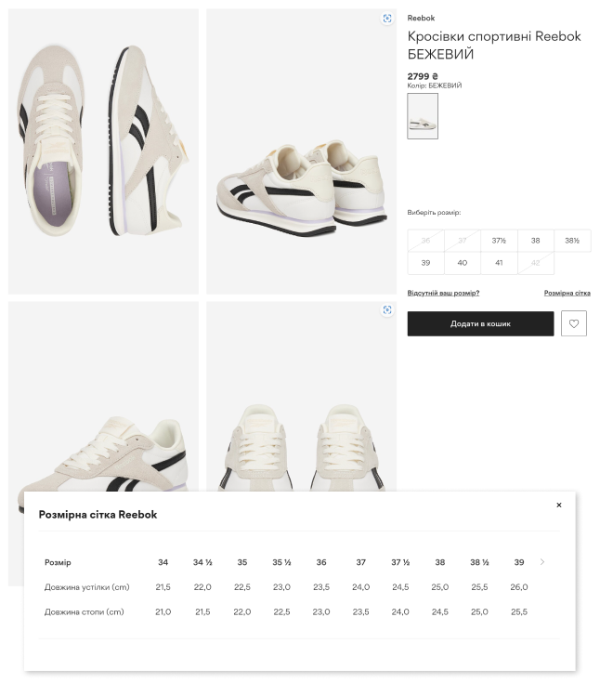Open Розмірна сітка link
The width and height of the screenshot is (600, 696).
(567, 293)
